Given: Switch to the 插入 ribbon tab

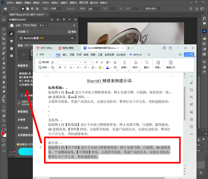Looking at the screenshot, I should [65, 55].
